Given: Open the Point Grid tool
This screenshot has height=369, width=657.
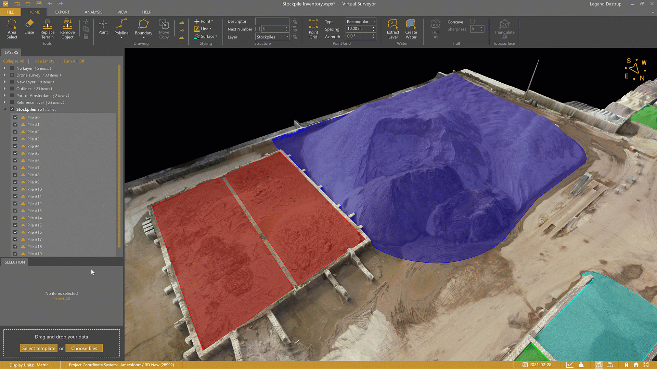Looking at the screenshot, I should pos(313,29).
